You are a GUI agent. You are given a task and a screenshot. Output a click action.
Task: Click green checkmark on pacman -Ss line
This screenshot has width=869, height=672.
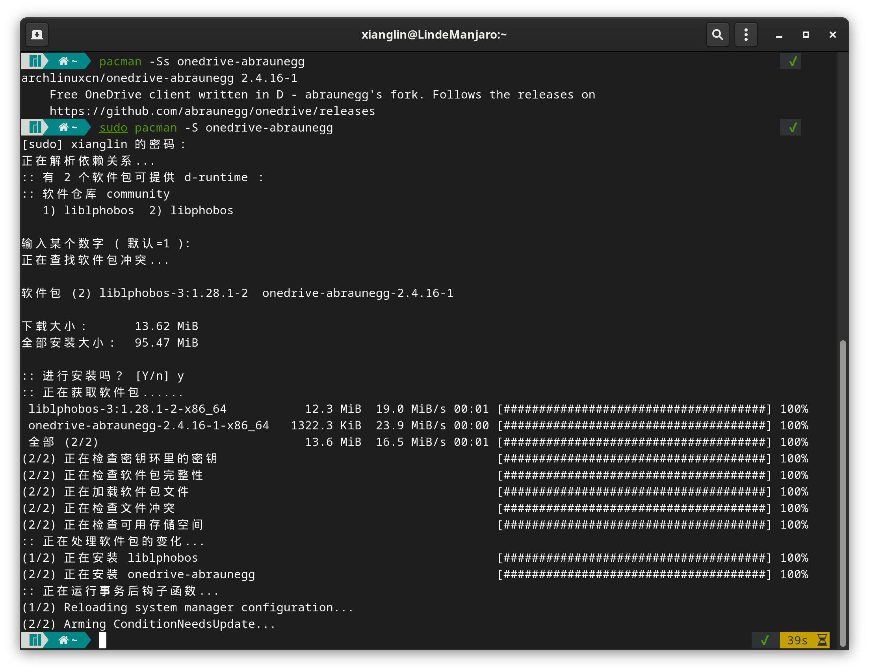point(793,61)
